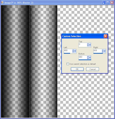Open the Top value dropdown arrow
The image size is (115, 119).
click(90, 45)
